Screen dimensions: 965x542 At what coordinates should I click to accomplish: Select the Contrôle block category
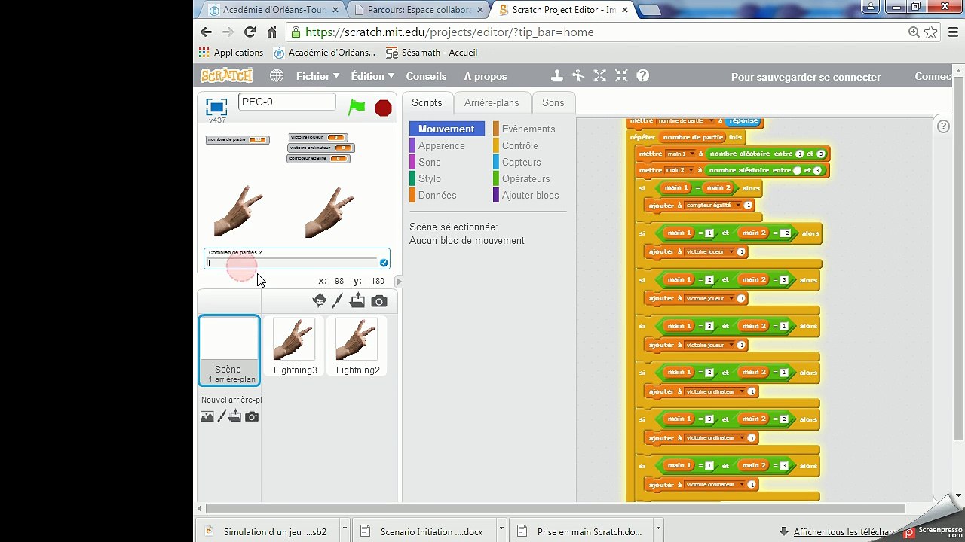[x=519, y=145]
